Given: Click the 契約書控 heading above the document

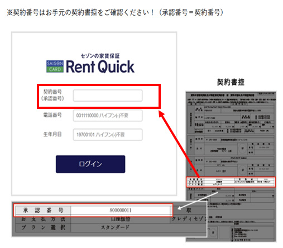Looking at the screenshot, I should click(x=231, y=82).
